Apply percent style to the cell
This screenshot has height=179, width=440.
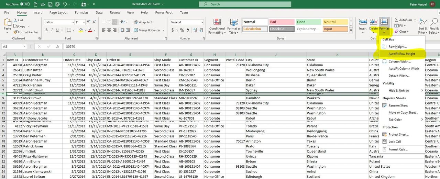tap(182, 30)
